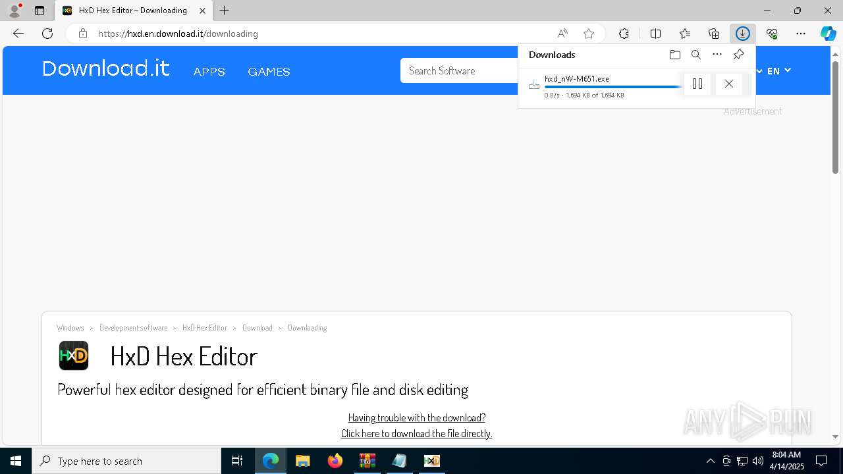
Task: Open the profile avatar icon
Action: (14, 11)
